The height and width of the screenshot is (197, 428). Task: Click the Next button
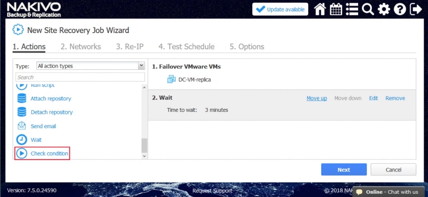tap(344, 170)
